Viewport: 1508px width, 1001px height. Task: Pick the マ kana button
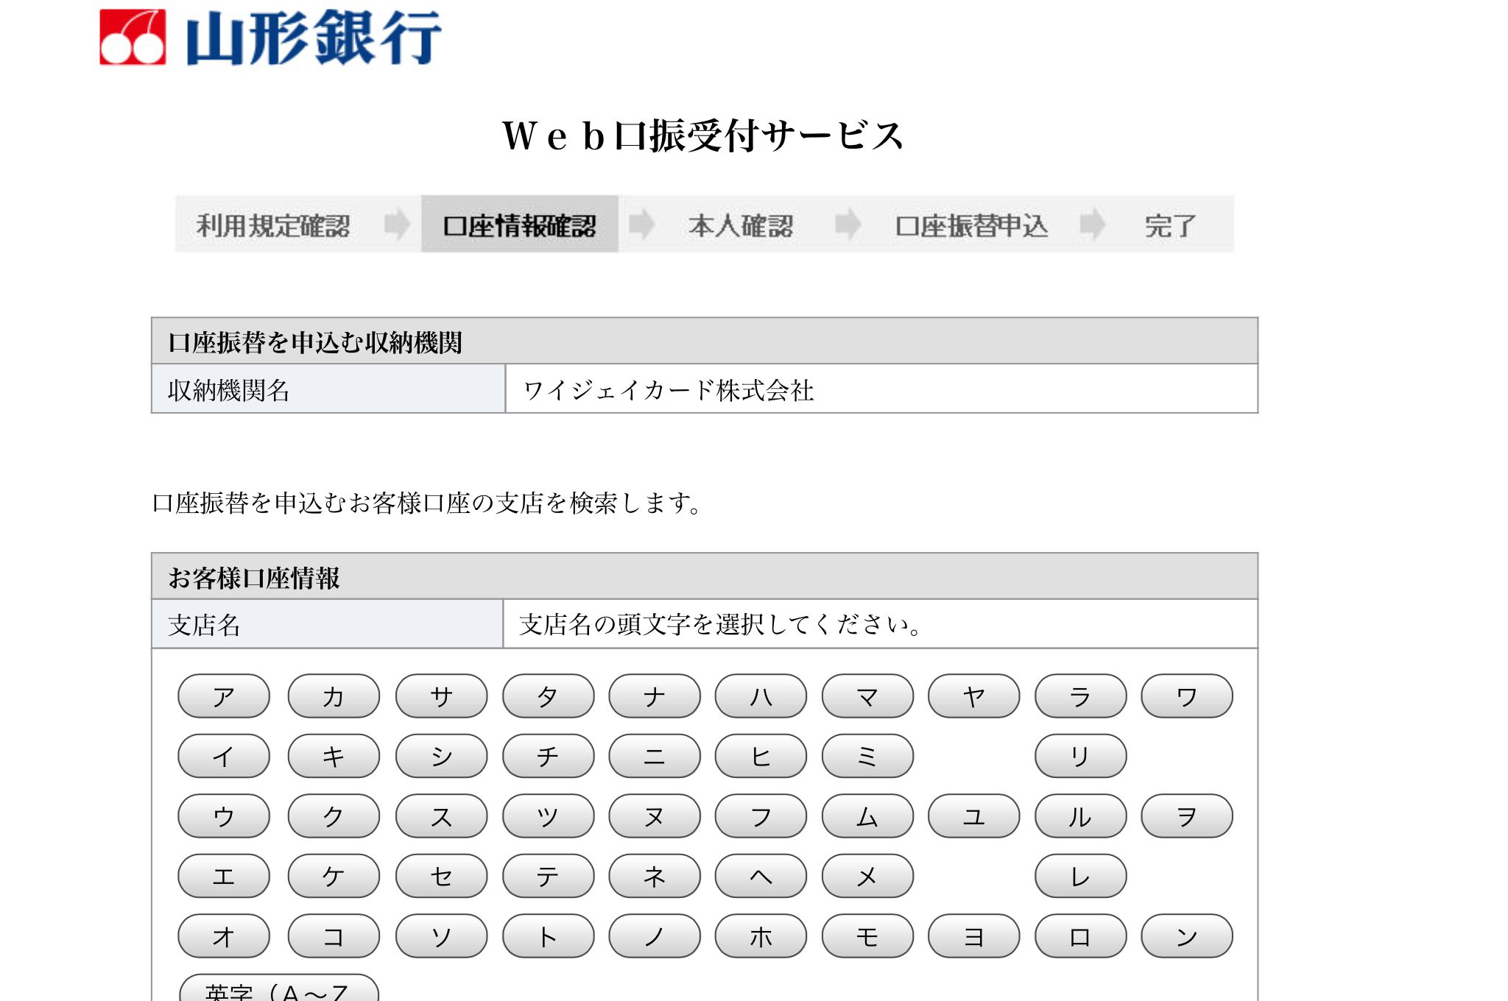(x=867, y=696)
